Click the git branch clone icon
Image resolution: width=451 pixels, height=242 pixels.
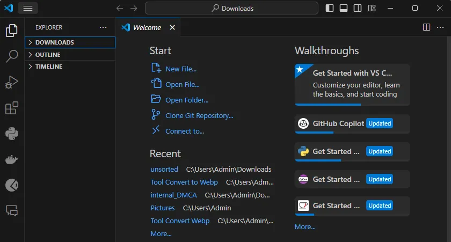pyautogui.click(x=156, y=114)
